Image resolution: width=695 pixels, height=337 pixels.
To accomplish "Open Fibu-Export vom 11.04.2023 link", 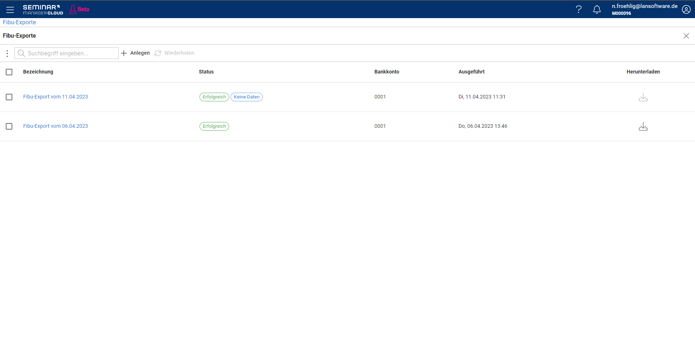I will pyautogui.click(x=55, y=97).
